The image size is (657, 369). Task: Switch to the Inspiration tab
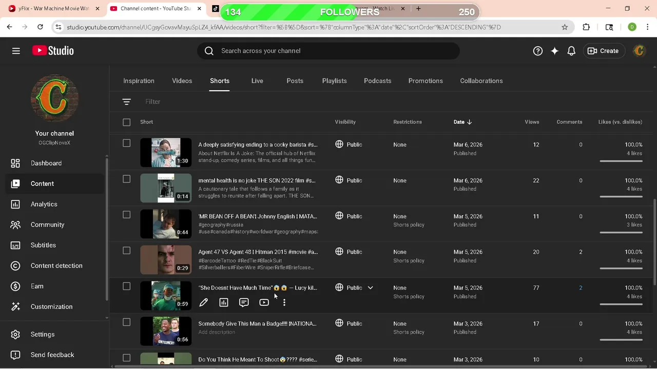coord(139,81)
